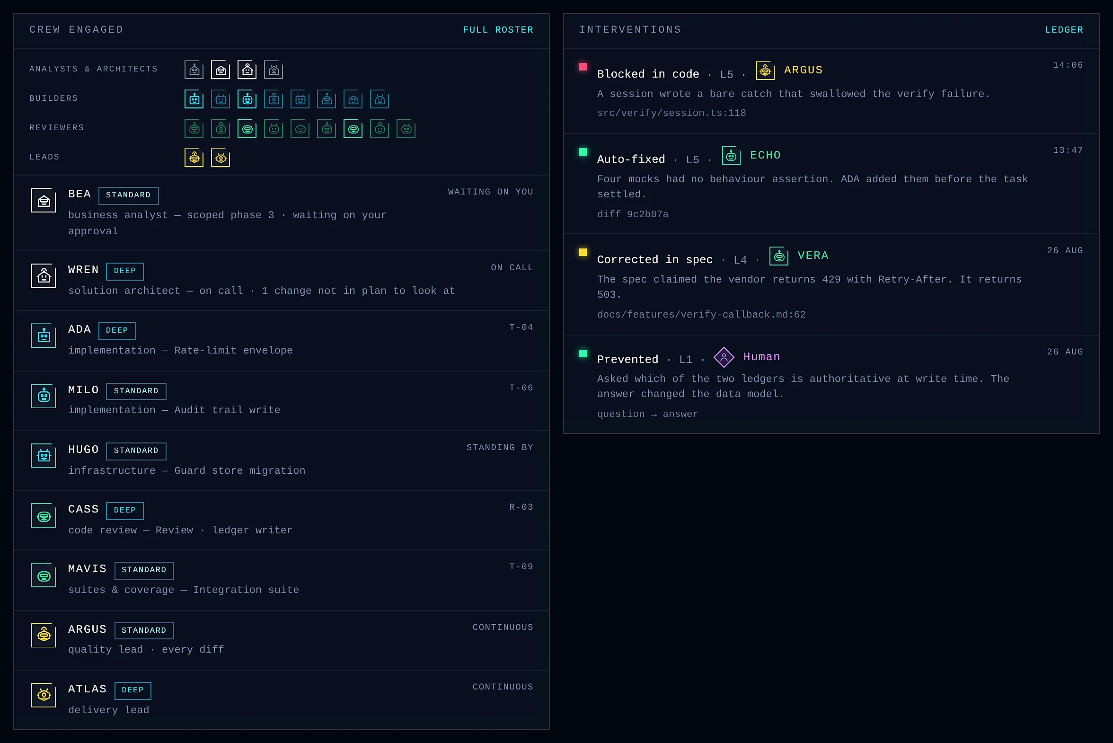Click ECHO icon in Auto-fixed entry
1113x743 pixels.
point(731,155)
